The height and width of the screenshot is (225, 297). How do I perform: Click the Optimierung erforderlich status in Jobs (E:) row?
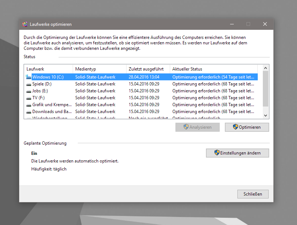pyautogui.click(x=213, y=91)
